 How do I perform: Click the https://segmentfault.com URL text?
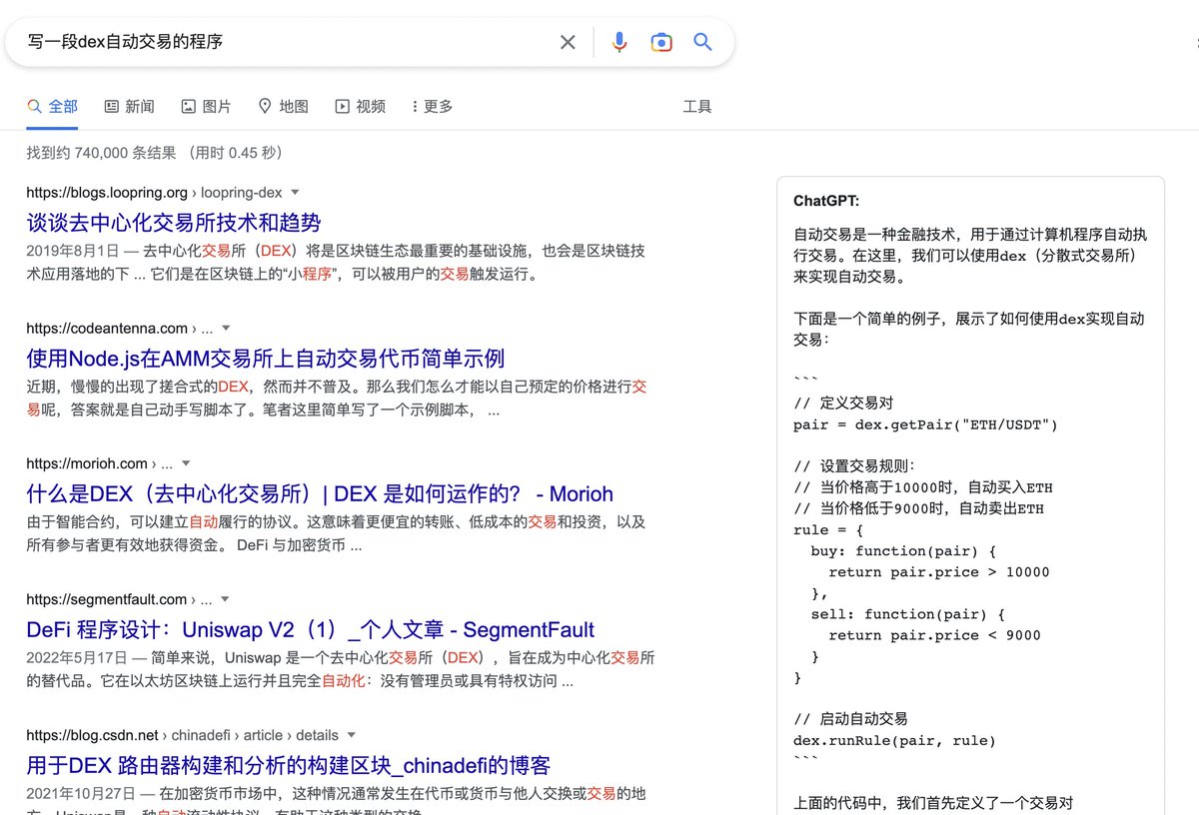[107, 599]
